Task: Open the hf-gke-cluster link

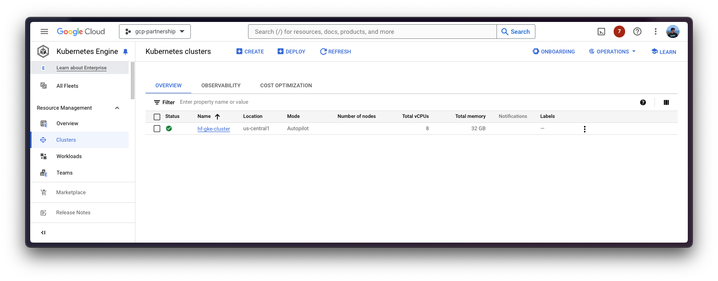Action: pos(214,129)
